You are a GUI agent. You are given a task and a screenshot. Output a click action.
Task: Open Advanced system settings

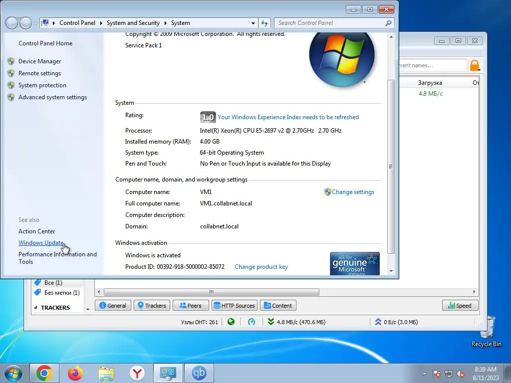52,97
